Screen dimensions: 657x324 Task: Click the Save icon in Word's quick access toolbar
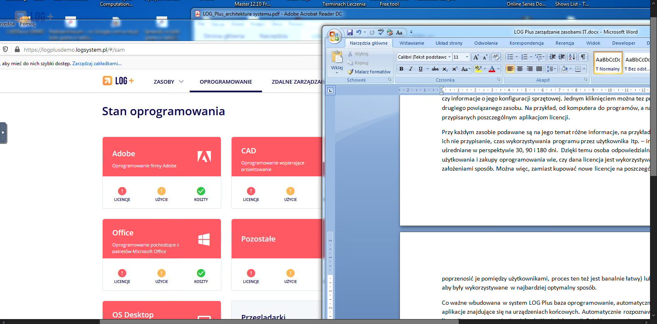350,32
